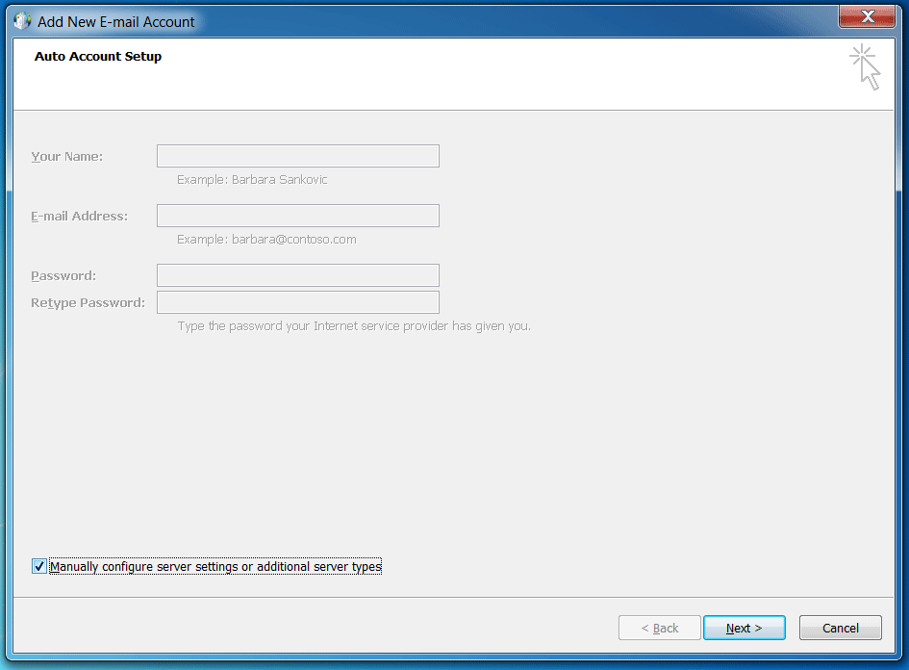The width and height of the screenshot is (909, 670).
Task: Click the Auto Account Setup heading
Action: (98, 57)
